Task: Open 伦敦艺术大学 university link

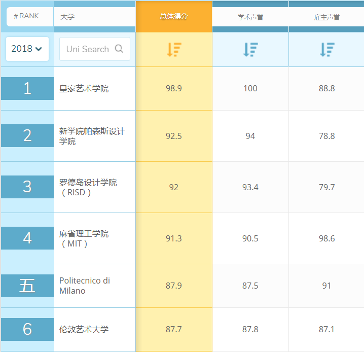Action: pos(84,329)
